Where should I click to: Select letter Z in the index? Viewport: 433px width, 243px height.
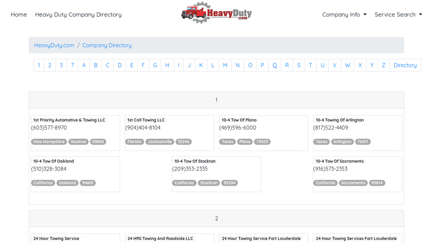[x=384, y=65]
